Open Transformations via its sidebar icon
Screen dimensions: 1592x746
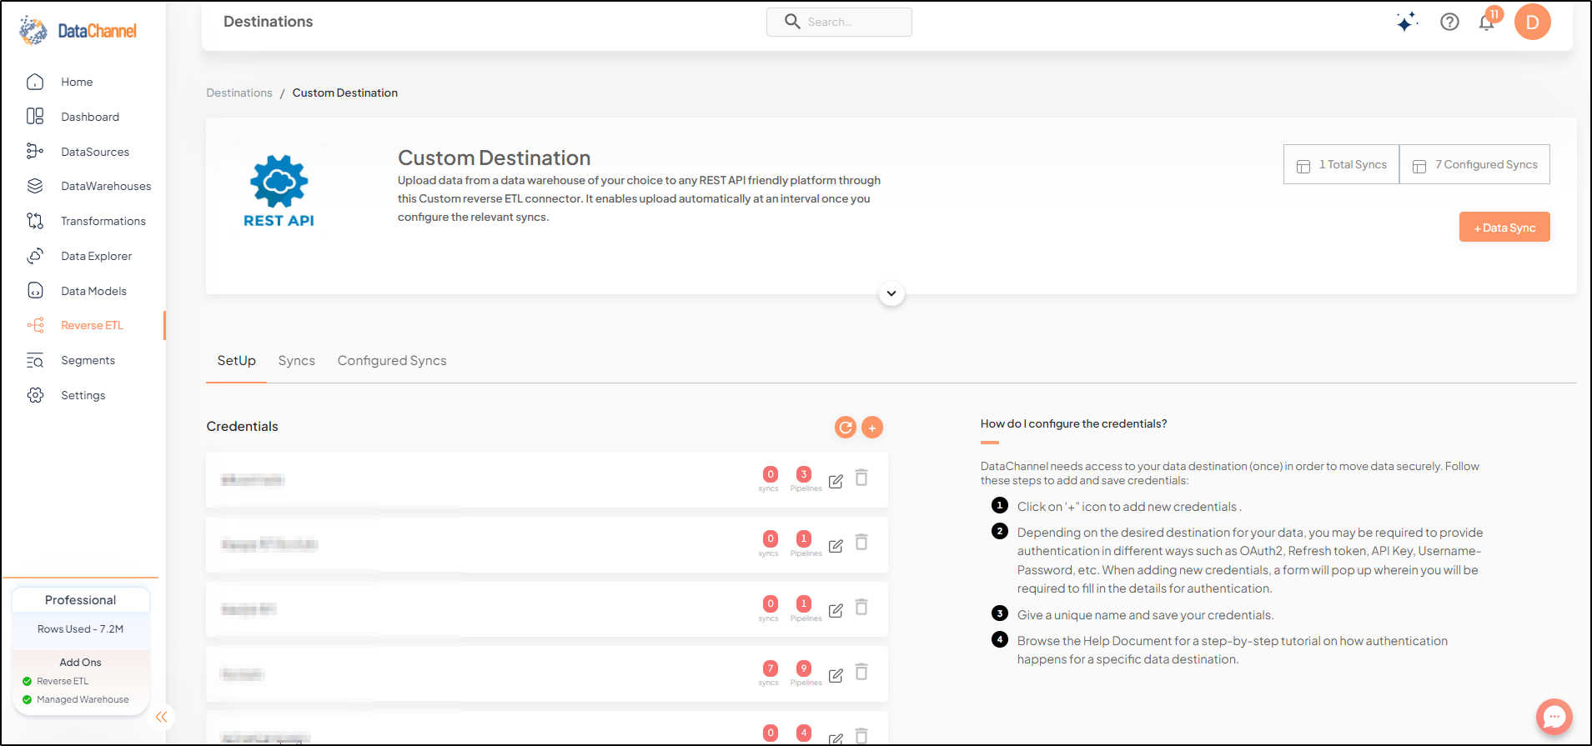coord(35,221)
